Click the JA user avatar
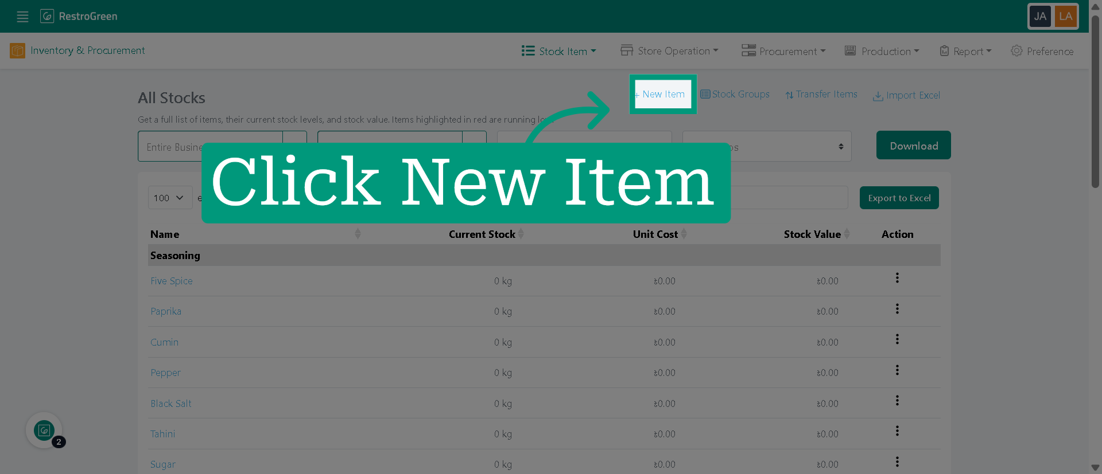The width and height of the screenshot is (1102, 474). pos(1040,16)
